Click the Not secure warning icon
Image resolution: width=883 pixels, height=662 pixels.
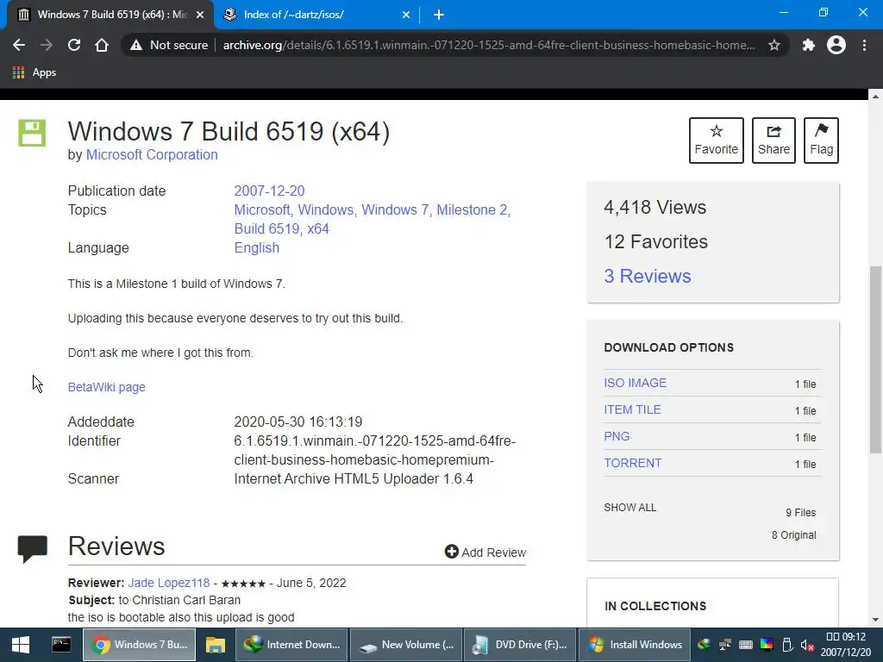[135, 45]
